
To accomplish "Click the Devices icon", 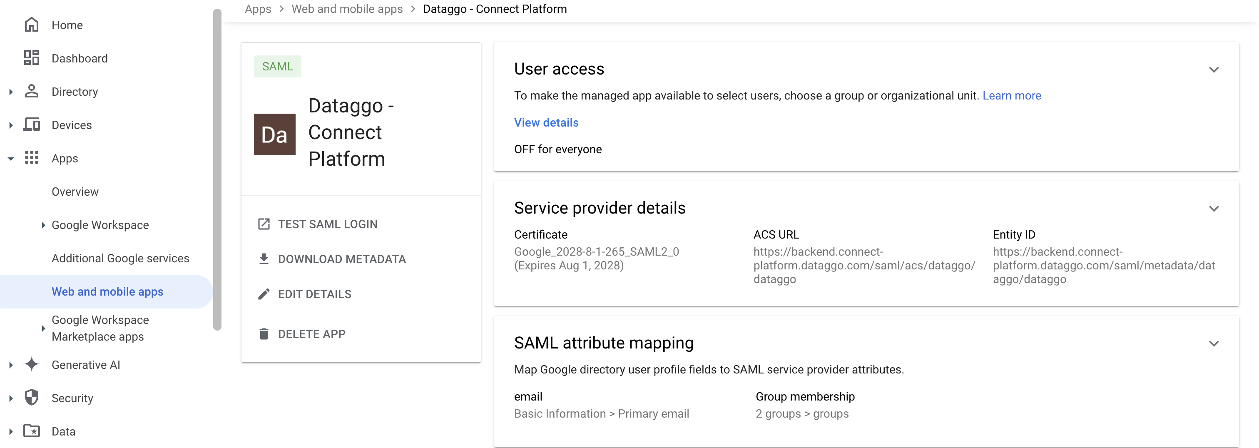I will [x=32, y=124].
